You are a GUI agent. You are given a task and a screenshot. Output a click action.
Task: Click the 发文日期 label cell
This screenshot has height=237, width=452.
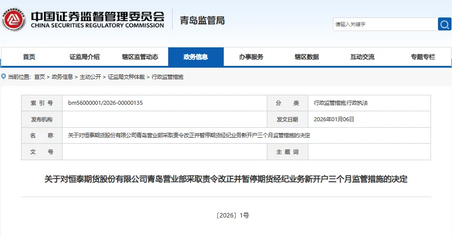pyautogui.click(x=287, y=119)
